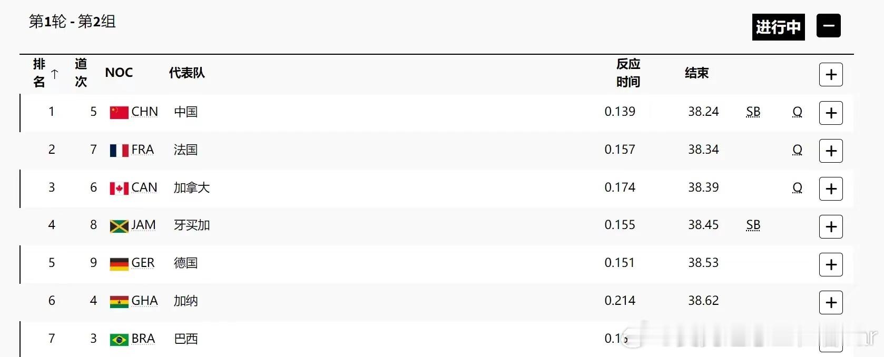The height and width of the screenshot is (357, 884).
Task: Click the Germany flag icon
Action: 119,264
